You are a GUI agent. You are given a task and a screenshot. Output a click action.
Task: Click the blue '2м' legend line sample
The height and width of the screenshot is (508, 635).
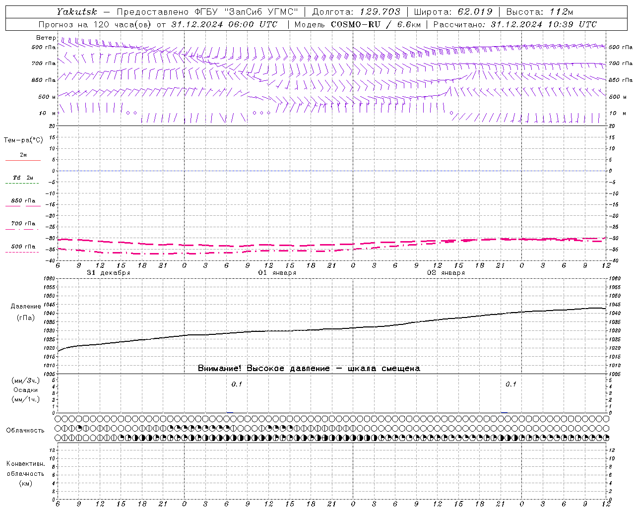(x=23, y=160)
